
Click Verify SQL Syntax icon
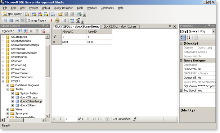coord(57,20)
